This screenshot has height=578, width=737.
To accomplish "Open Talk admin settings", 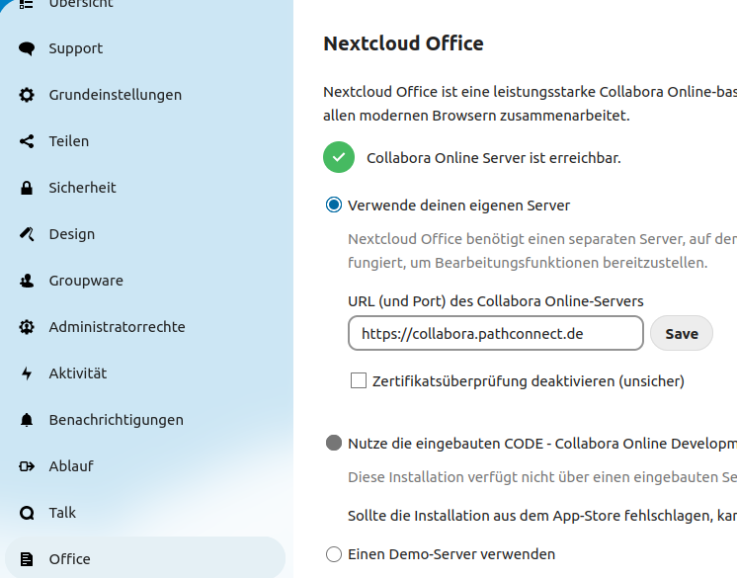I will tap(145, 513).
